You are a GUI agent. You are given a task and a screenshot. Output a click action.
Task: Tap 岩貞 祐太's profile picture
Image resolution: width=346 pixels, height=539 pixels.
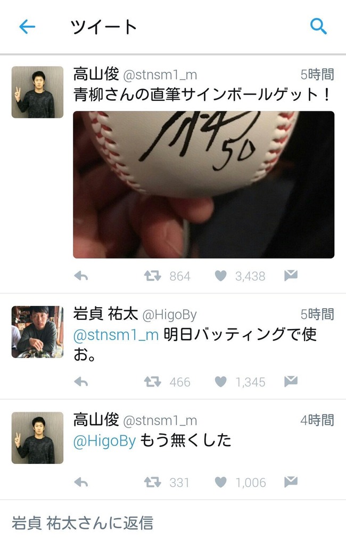37,332
